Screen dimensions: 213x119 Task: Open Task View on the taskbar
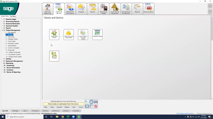(51, 117)
